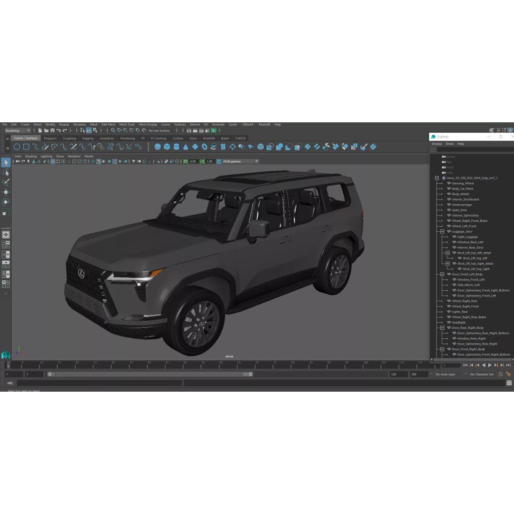Activate the Move tool in toolbox
The height and width of the screenshot is (514, 514).
[6, 192]
